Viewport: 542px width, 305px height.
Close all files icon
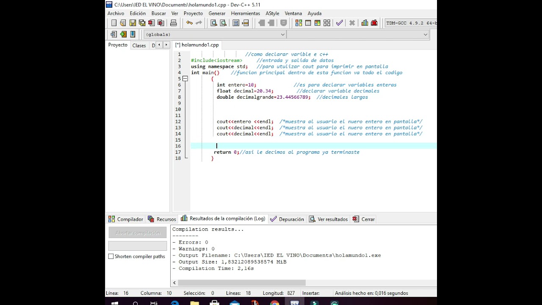(x=161, y=23)
